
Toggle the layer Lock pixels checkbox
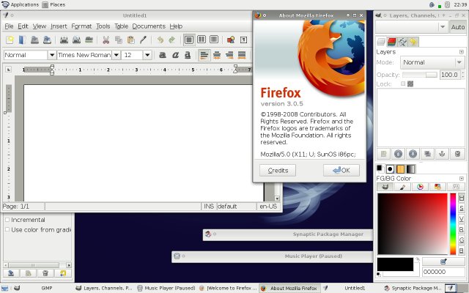(402, 84)
